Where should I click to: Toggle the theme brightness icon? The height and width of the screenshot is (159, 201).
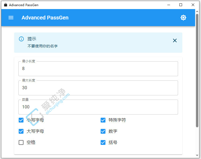(183, 18)
